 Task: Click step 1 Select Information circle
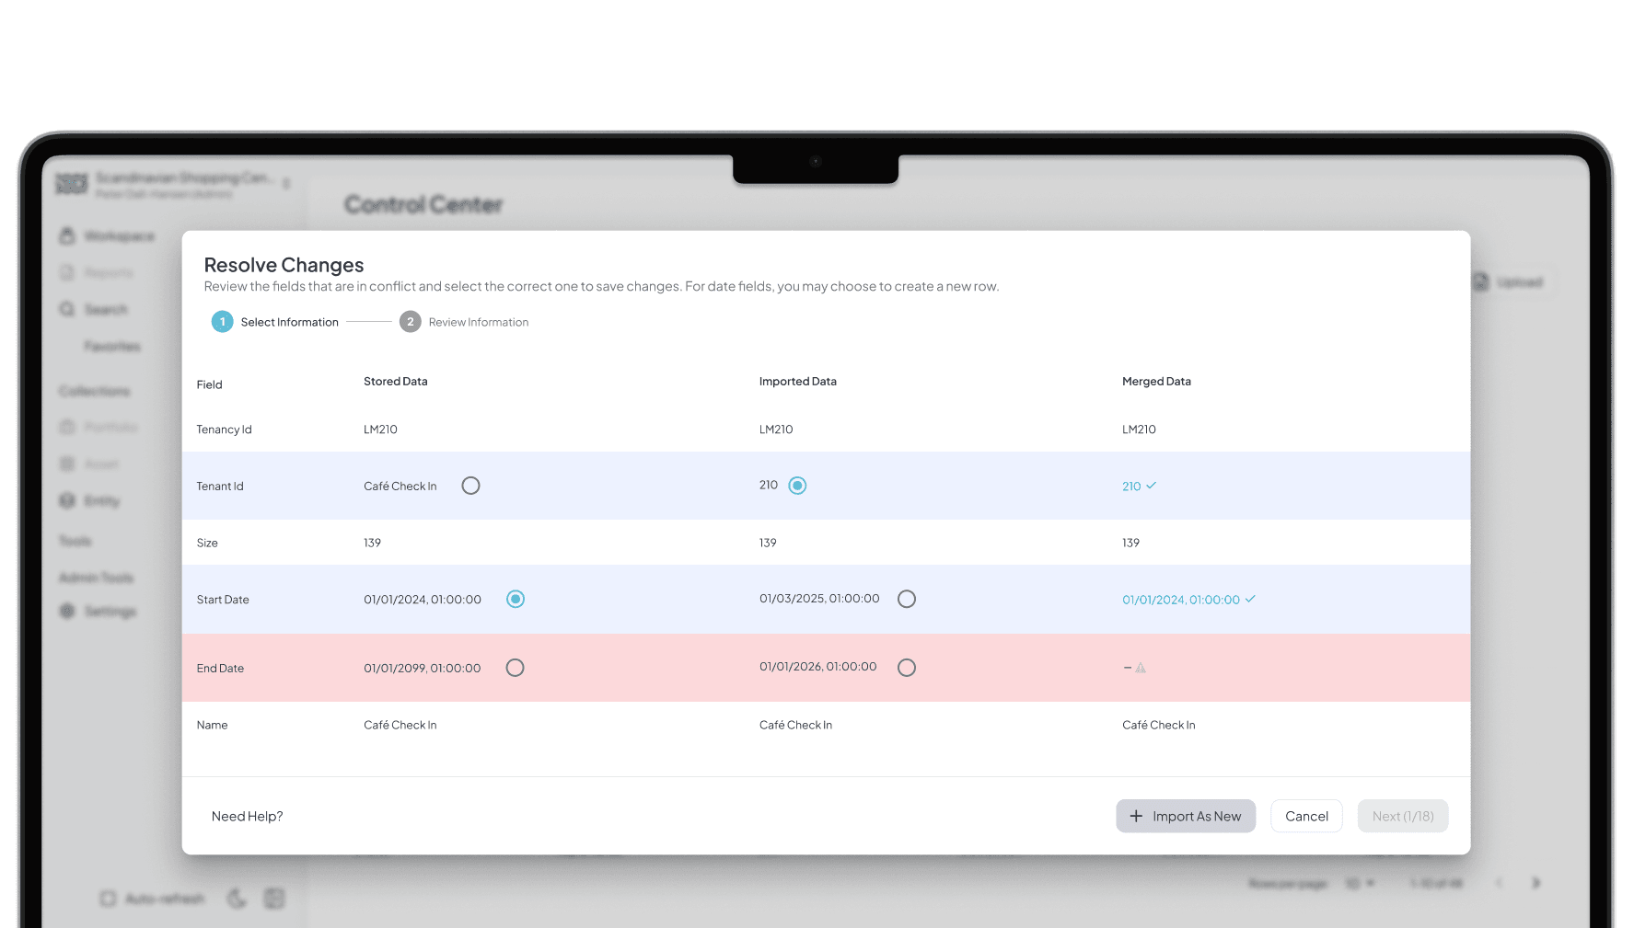coord(222,322)
